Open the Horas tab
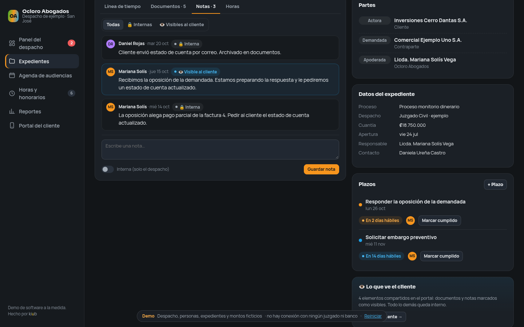The image size is (524, 327). coord(233,7)
